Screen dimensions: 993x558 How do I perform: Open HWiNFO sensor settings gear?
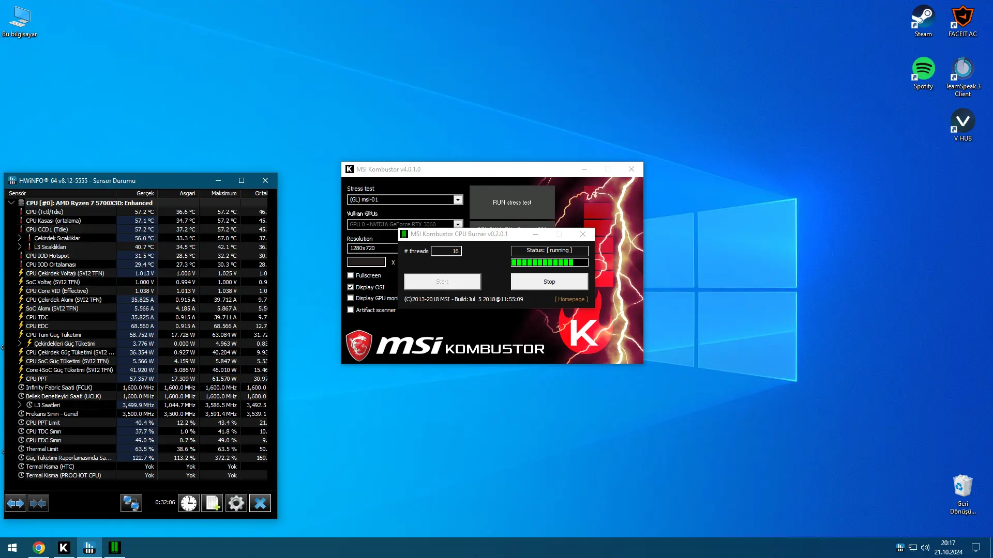pyautogui.click(x=236, y=503)
